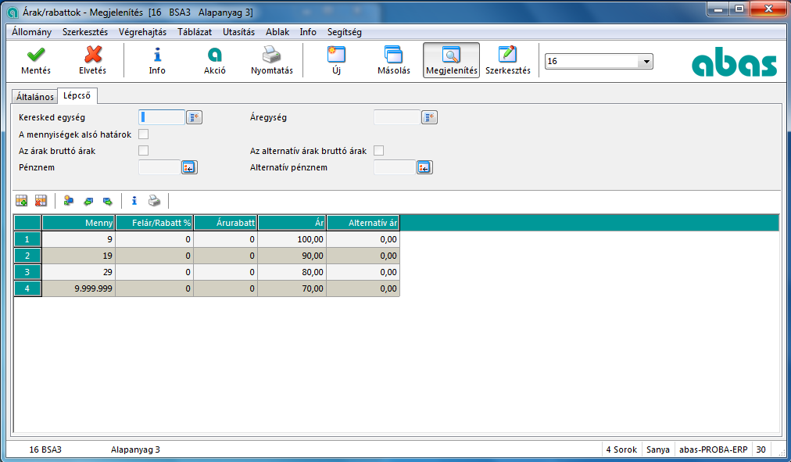Image resolution: width=791 pixels, height=462 pixels.
Task: Select row header 4 in table
Action: coord(27,288)
